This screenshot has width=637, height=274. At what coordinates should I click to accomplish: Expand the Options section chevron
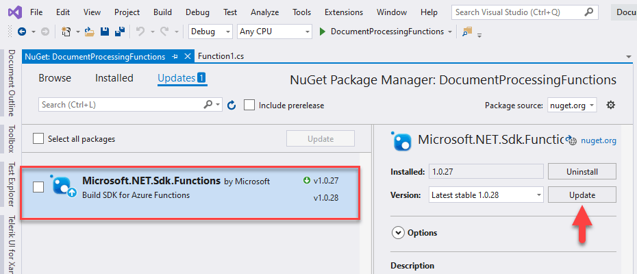(398, 233)
